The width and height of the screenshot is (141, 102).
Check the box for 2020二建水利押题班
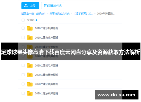click(x=23, y=28)
